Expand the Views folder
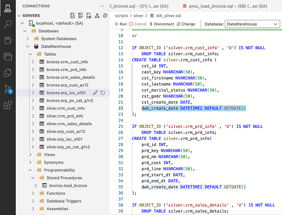This screenshot has height=215, width=282. coord(31,154)
